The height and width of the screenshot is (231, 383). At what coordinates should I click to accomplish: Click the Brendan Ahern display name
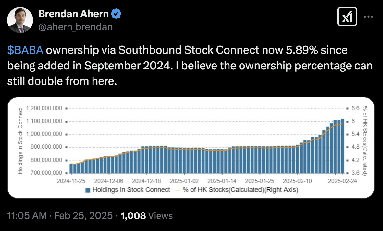74,14
